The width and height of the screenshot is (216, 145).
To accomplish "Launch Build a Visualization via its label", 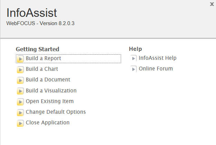I will point(51,91).
